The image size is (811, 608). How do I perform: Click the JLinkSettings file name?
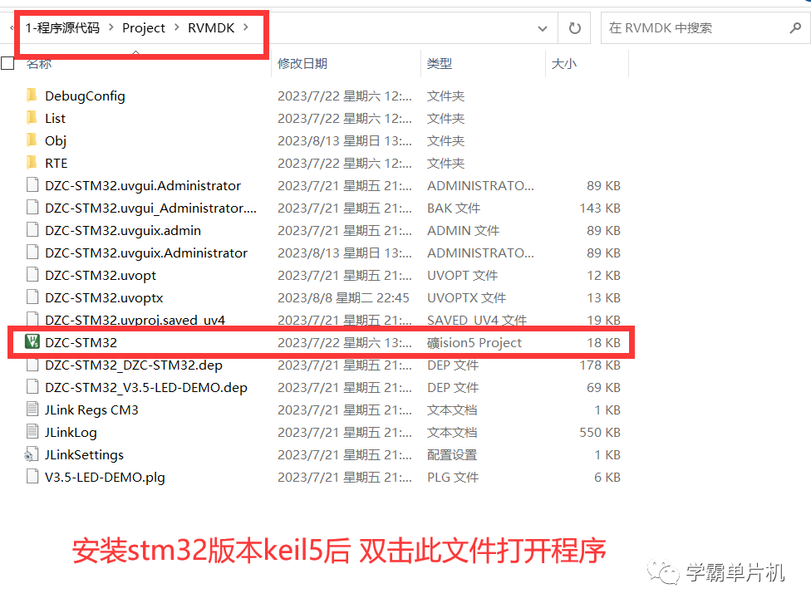[x=84, y=455]
